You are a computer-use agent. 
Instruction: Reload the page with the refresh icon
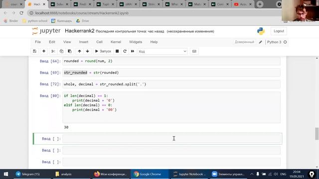pos(21,13)
